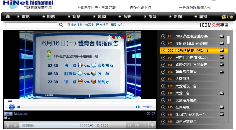
Task: Click the 00:00:00 / 00:00:00 time display
Action: (95, 126)
